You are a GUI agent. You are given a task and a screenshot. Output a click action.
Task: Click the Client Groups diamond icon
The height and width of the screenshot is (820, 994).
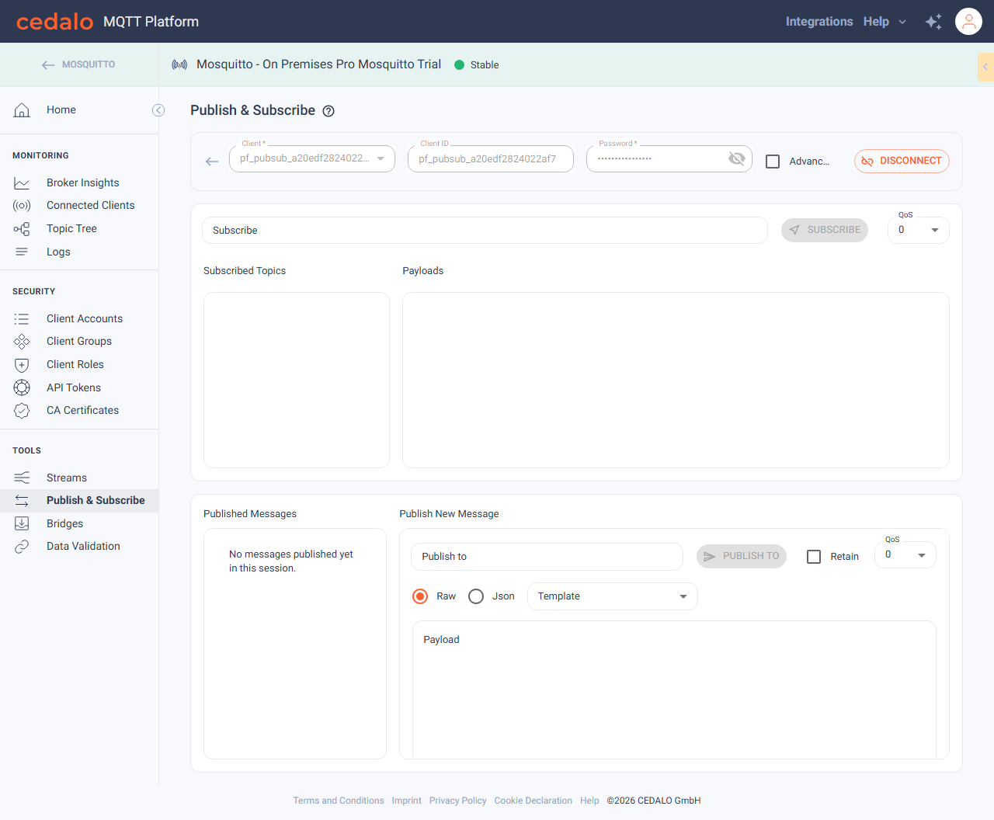tap(22, 342)
